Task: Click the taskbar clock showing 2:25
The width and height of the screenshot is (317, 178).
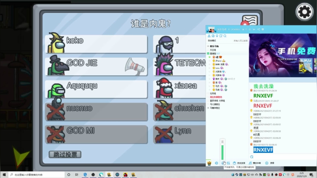Action: tap(302, 174)
